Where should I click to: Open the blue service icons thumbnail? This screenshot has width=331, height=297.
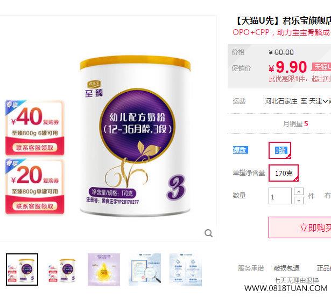point(186,270)
